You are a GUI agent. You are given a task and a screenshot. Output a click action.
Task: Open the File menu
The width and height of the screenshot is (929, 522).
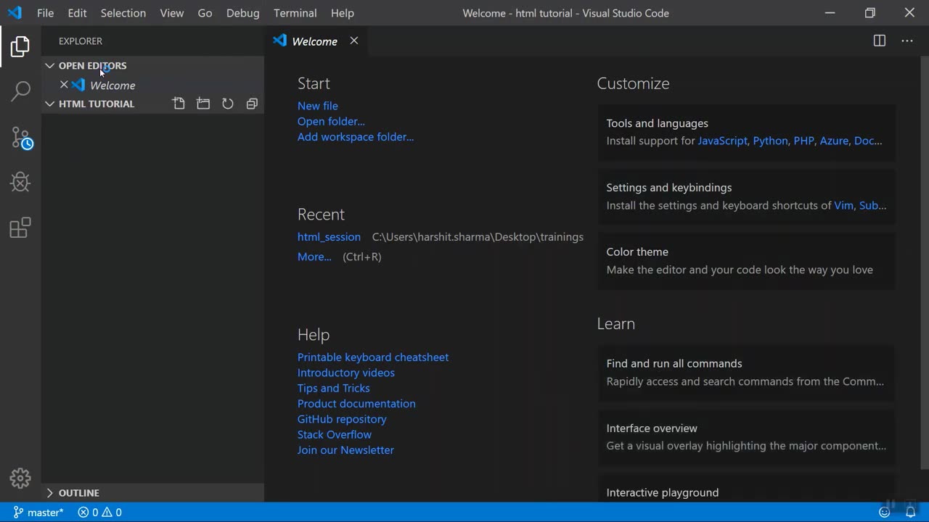point(45,13)
